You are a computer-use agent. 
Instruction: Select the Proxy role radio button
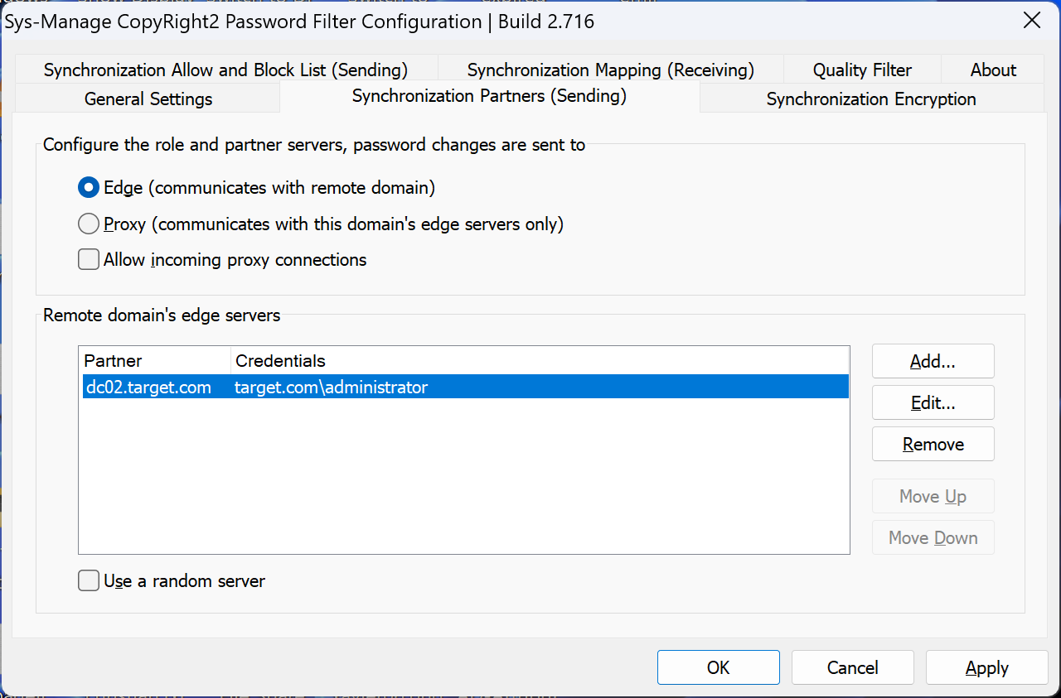pyautogui.click(x=89, y=224)
